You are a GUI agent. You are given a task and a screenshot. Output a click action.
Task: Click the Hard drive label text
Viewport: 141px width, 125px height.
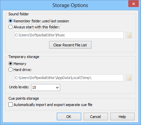tap(22, 70)
